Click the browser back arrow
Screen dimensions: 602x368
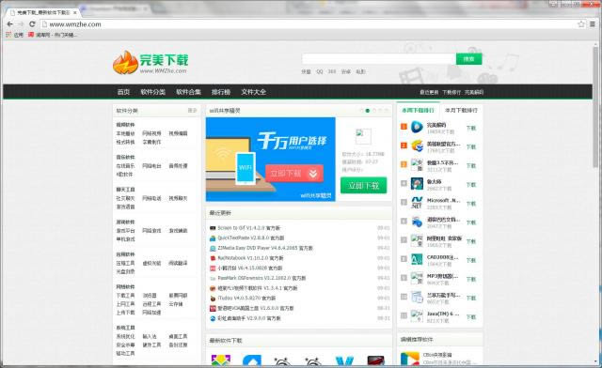10,24
